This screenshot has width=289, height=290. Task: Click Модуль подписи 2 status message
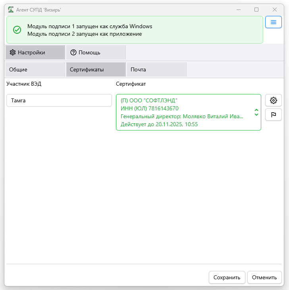click(85, 34)
